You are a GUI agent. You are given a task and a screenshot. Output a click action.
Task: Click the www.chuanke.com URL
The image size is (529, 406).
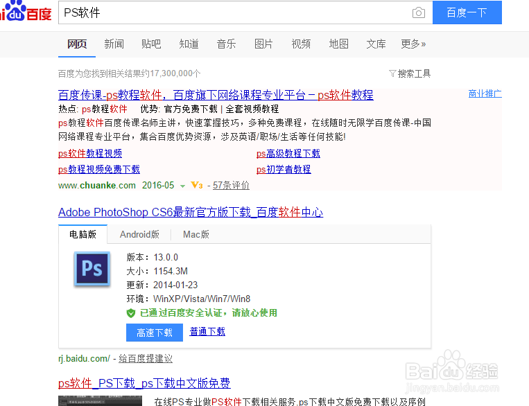coord(97,186)
